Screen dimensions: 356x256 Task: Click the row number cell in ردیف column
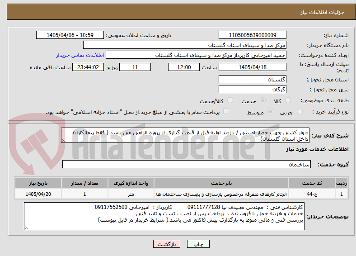[x=342, y=194]
